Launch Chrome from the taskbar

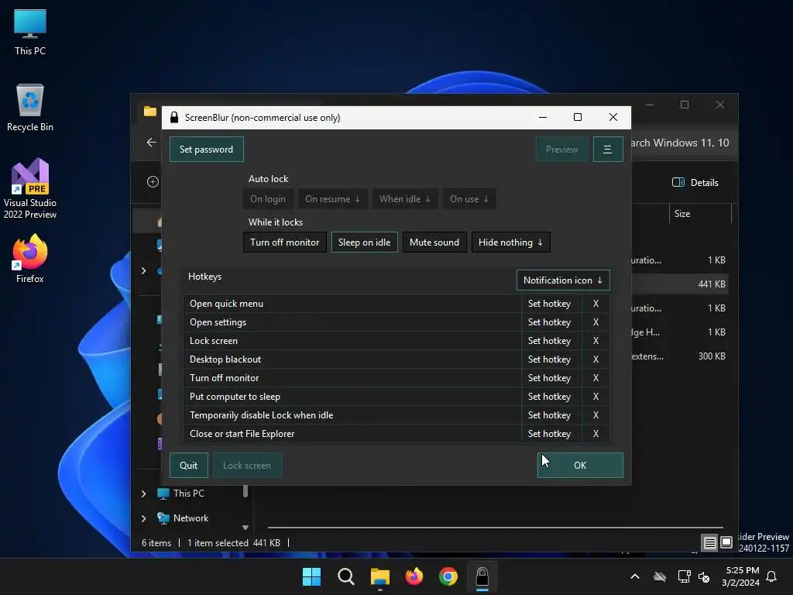[x=448, y=576]
